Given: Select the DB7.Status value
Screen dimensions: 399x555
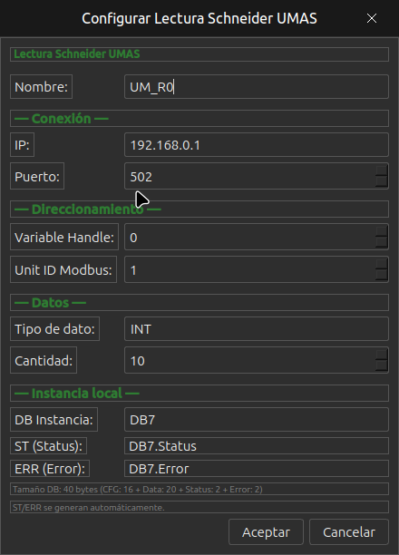Looking at the screenshot, I should [257, 446].
